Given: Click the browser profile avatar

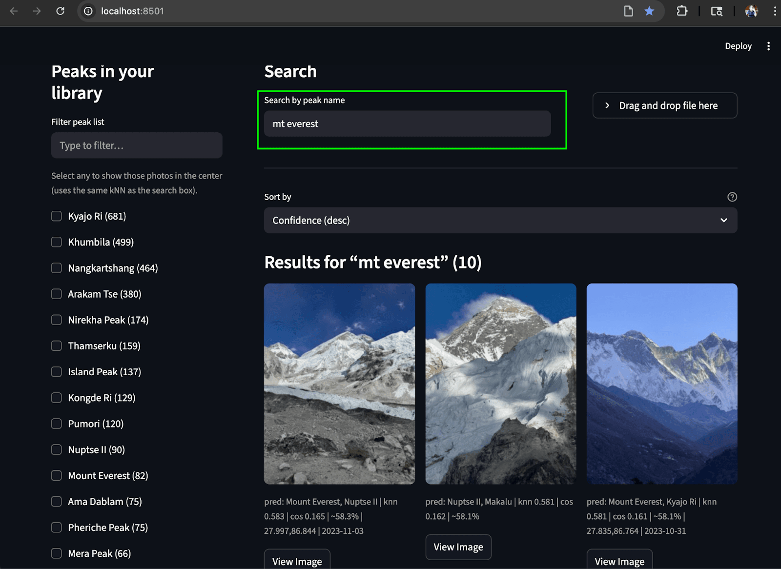Looking at the screenshot, I should (752, 11).
